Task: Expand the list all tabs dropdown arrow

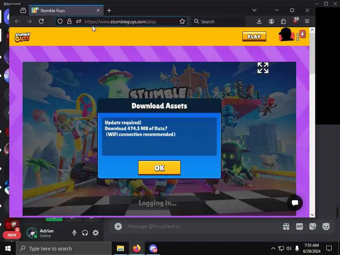Action: click(254, 10)
